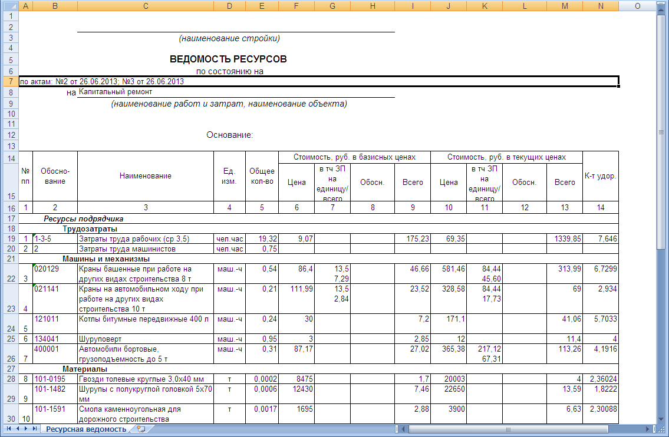Click the 'Автомобили бортовые' name cell

(x=146, y=354)
